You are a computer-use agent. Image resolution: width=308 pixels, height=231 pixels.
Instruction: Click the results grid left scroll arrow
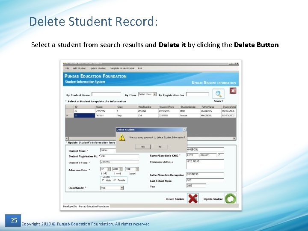pyautogui.click(x=67, y=139)
